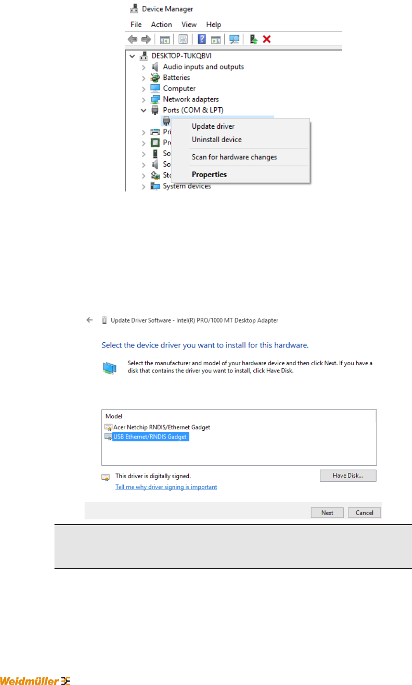Viewport: 412px width, 685px height.
Task: Select the Batteries tree label
Action: (176, 78)
